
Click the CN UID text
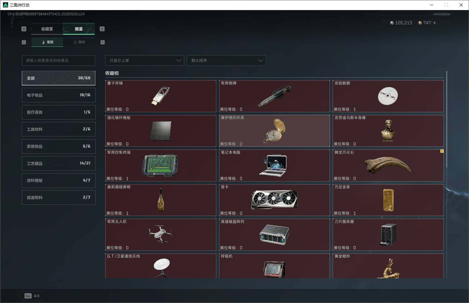coord(46,14)
